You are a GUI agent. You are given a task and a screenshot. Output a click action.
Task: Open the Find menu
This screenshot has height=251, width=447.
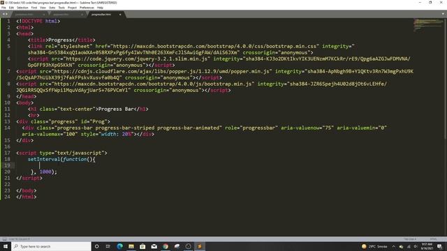[34, 8]
